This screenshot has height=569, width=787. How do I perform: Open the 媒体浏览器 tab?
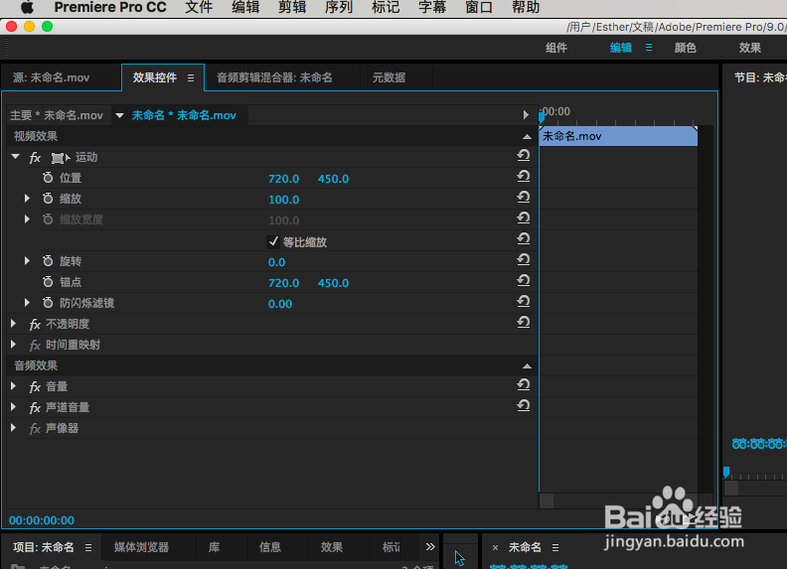141,547
